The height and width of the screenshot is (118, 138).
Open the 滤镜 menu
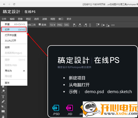[x=44, y=19]
